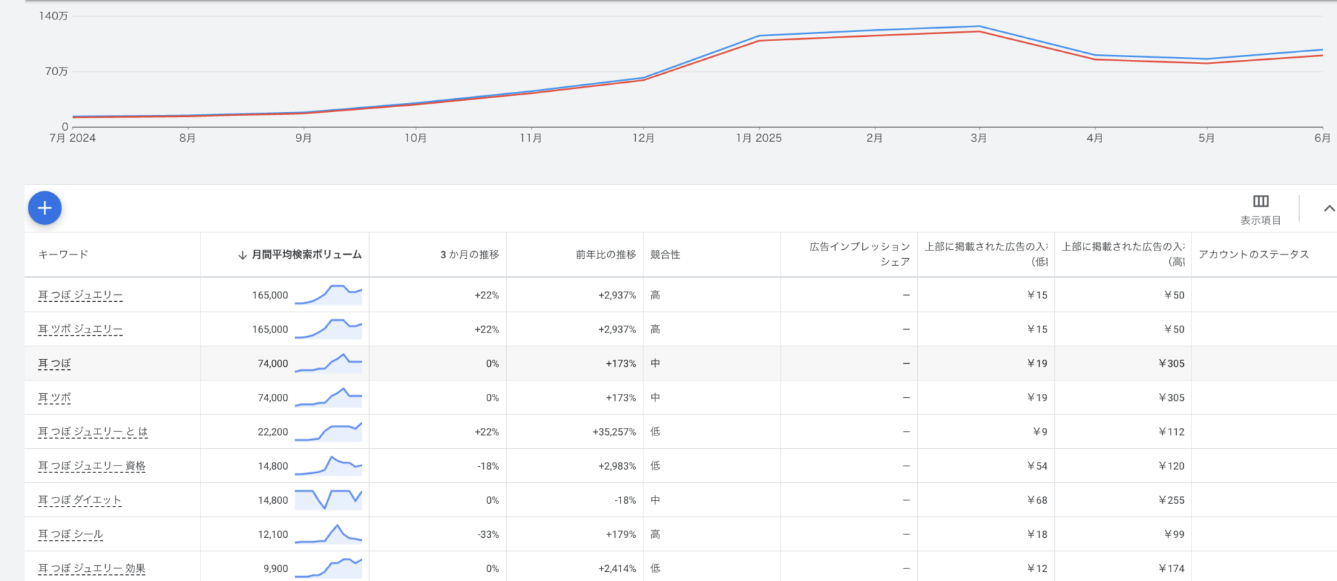Select the keyword 耳つぼ シール
Image resolution: width=1337 pixels, height=581 pixels.
70,534
